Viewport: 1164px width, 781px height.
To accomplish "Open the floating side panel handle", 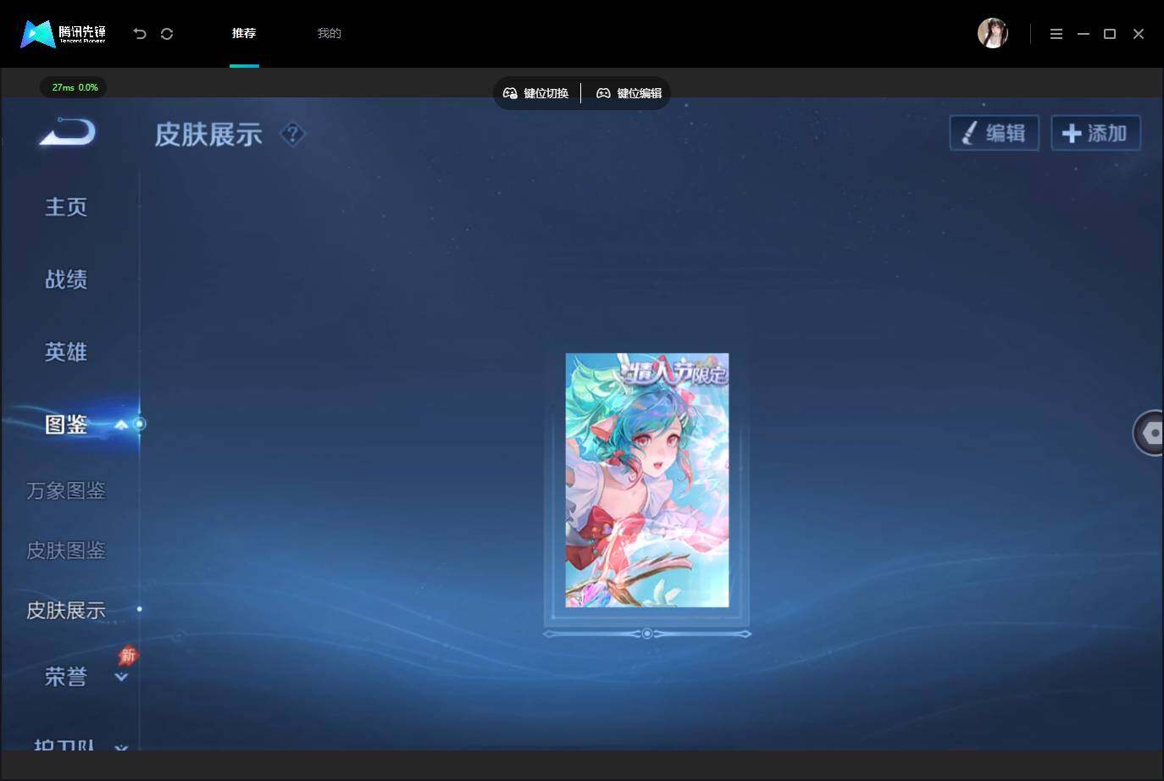I will click(x=1149, y=433).
